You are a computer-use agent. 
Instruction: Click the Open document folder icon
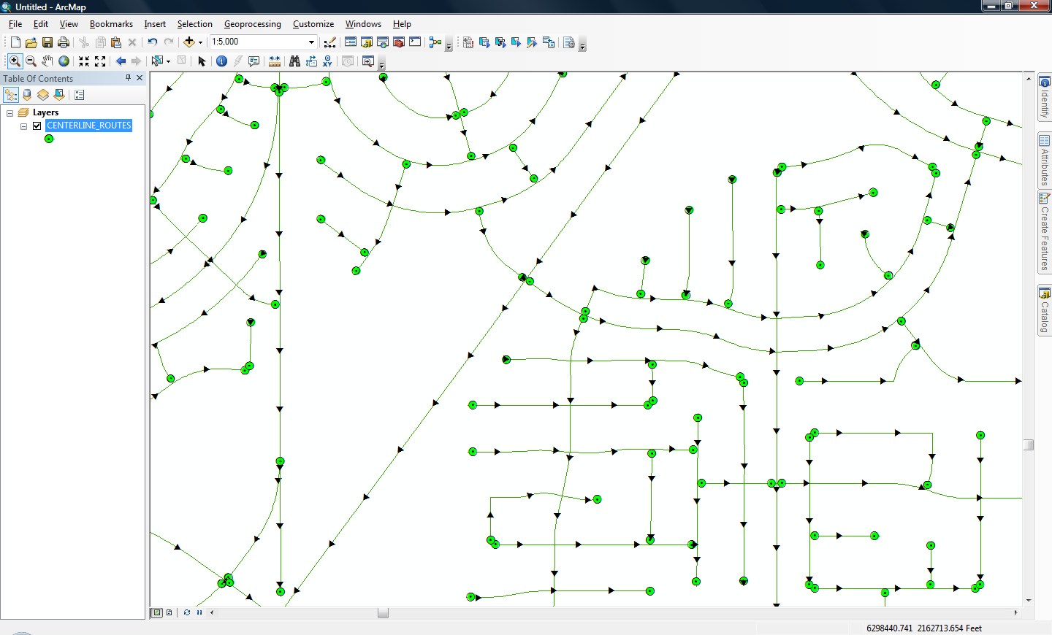coord(31,42)
